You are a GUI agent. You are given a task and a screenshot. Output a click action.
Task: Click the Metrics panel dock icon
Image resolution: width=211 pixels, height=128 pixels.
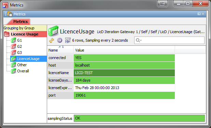coord(10,14)
